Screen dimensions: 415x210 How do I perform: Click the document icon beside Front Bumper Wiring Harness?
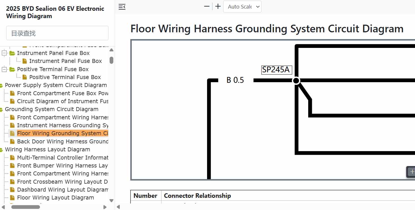tap(12, 166)
